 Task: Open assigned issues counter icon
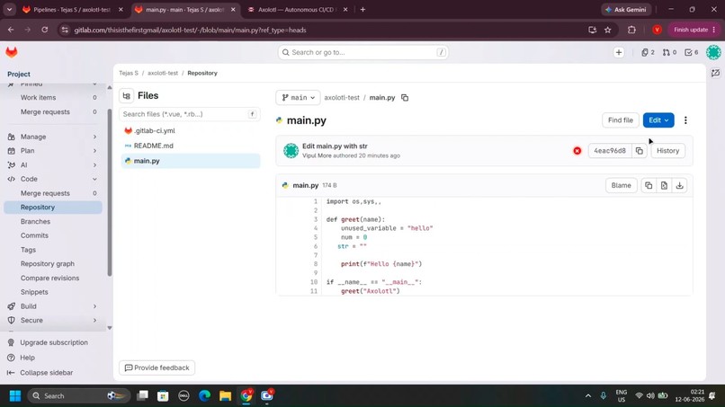click(x=648, y=52)
